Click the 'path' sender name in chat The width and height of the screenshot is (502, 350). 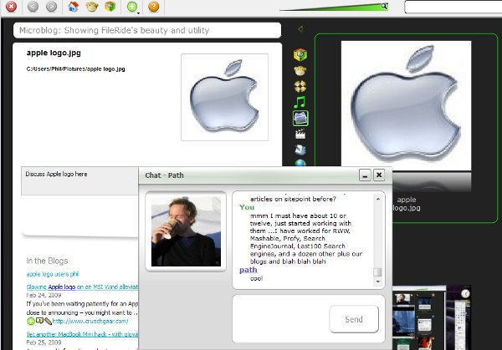pyautogui.click(x=248, y=270)
